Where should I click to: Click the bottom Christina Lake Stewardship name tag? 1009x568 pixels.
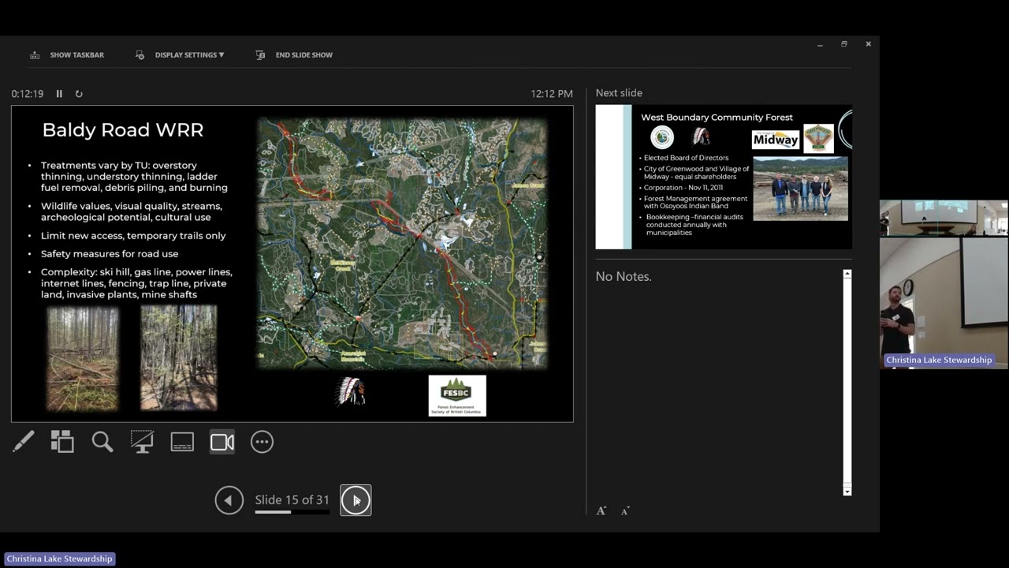coord(60,559)
